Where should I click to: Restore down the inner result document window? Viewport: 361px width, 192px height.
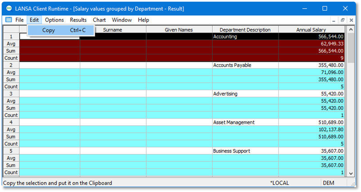click(343, 20)
